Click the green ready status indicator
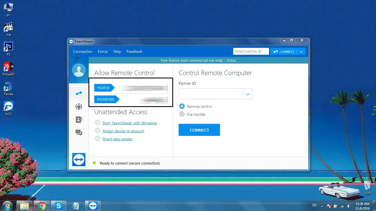 [94, 163]
